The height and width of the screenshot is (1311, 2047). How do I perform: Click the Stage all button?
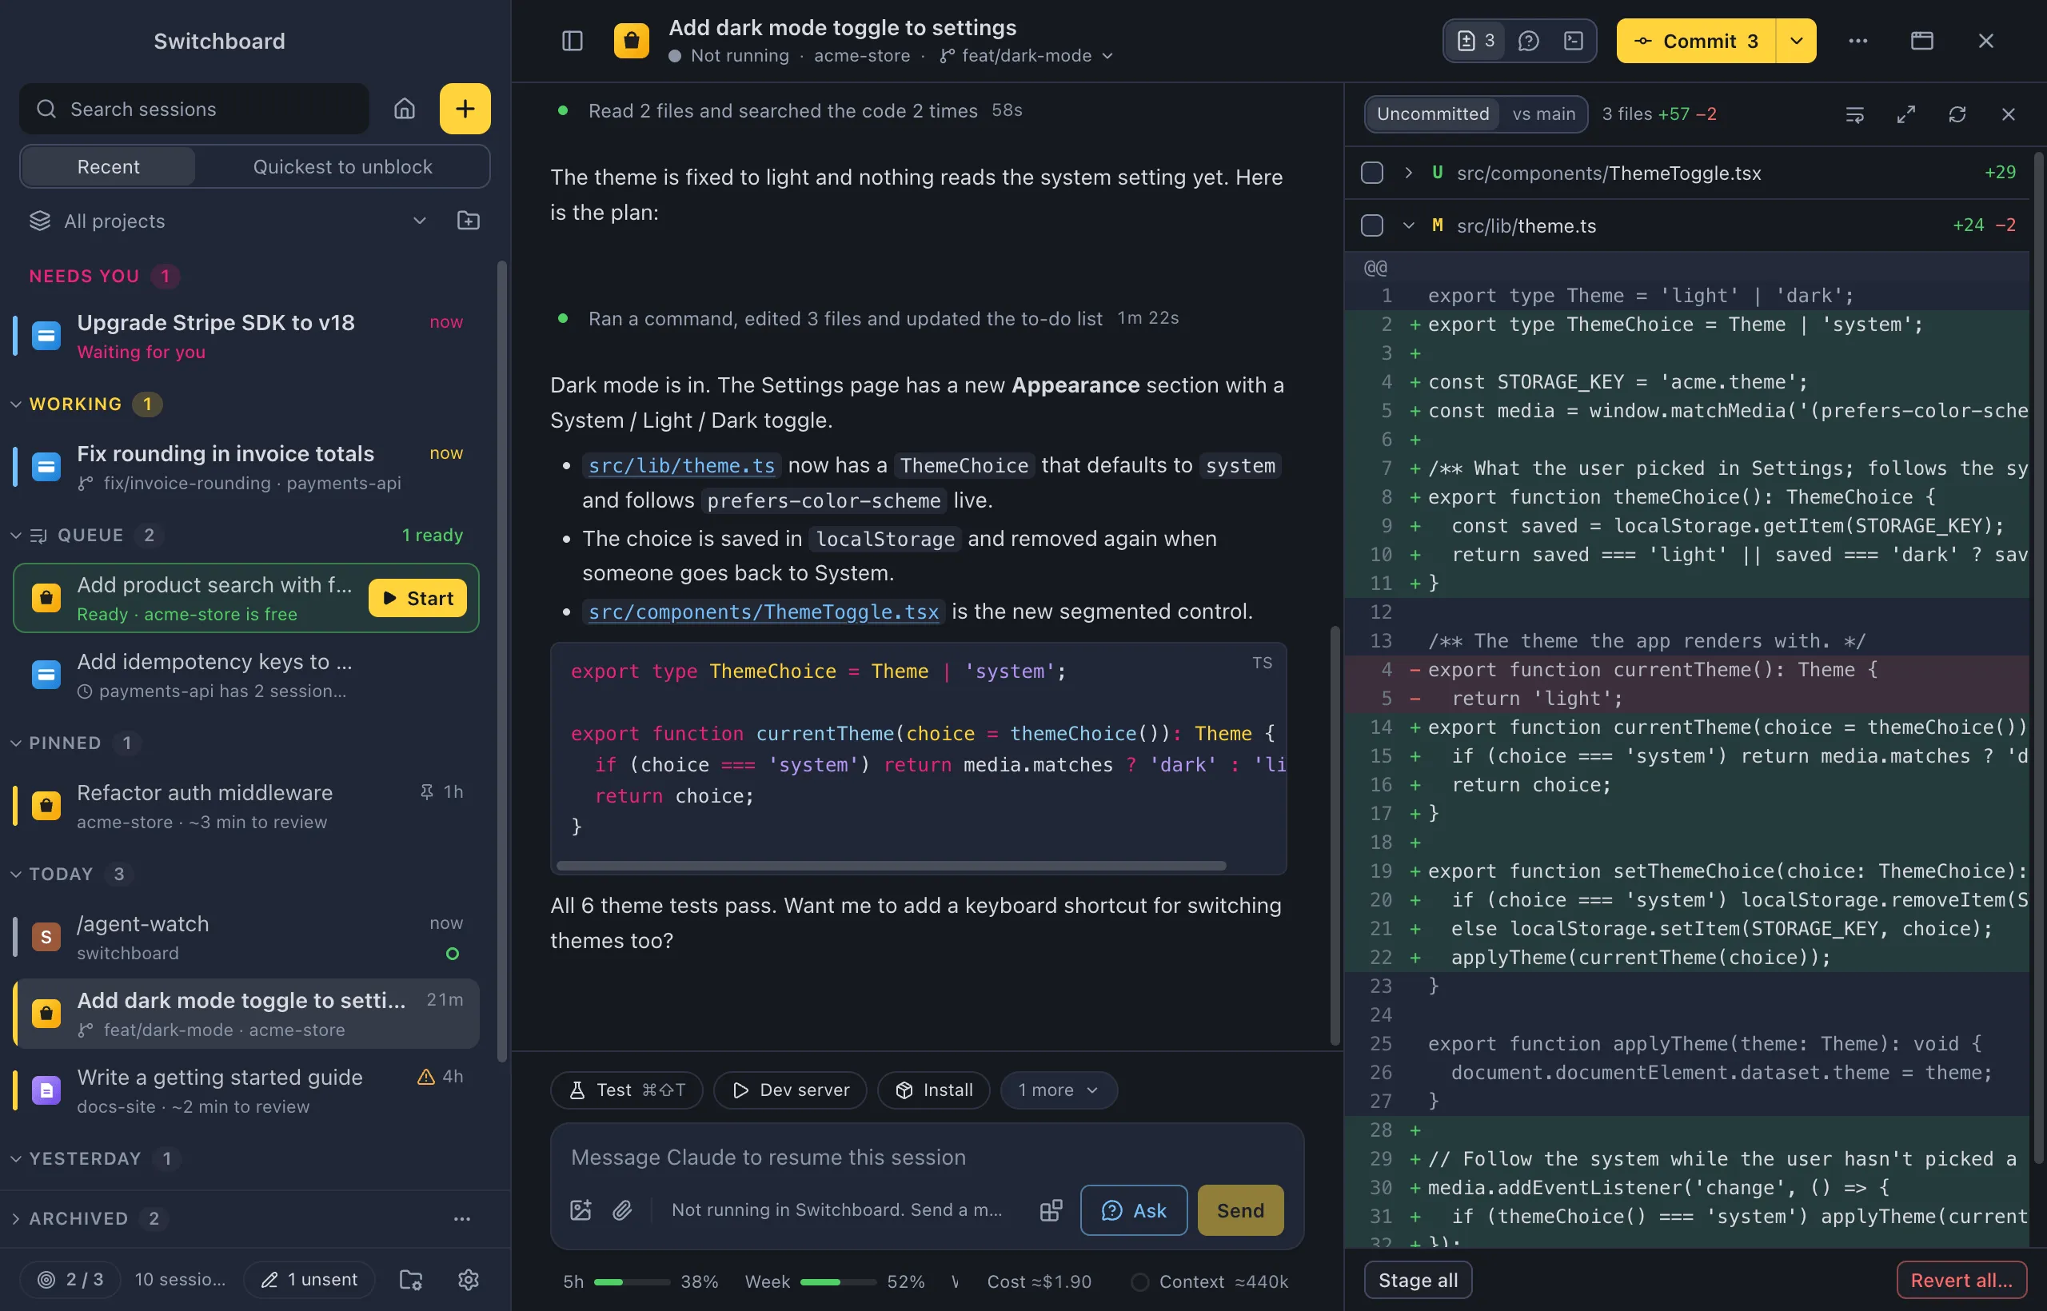coord(1418,1281)
